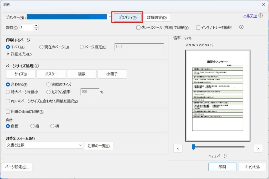Select 合わせる fit radio button

click(x=8, y=84)
